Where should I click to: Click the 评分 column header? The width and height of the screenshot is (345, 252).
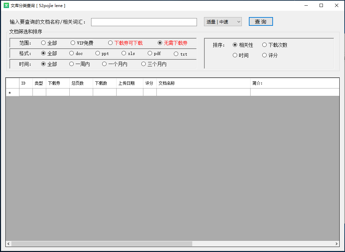pos(150,83)
